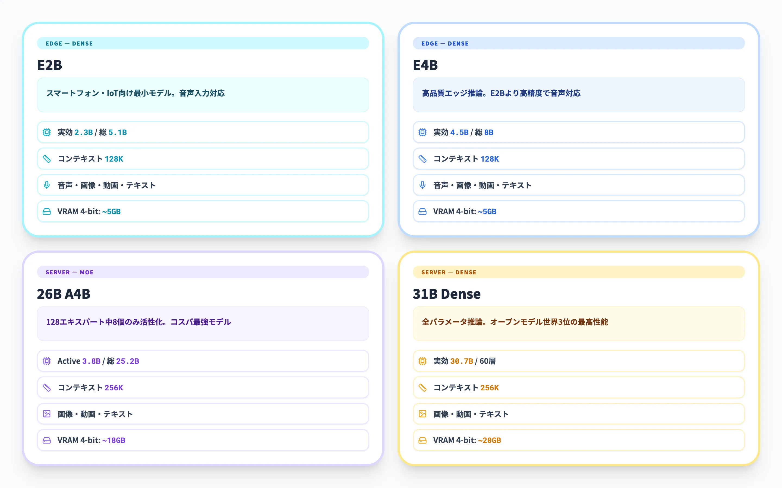Screen dimensions: 782x488
Task: Click the orange drive icon beside VRAM ~20GB
Action: [x=422, y=440]
